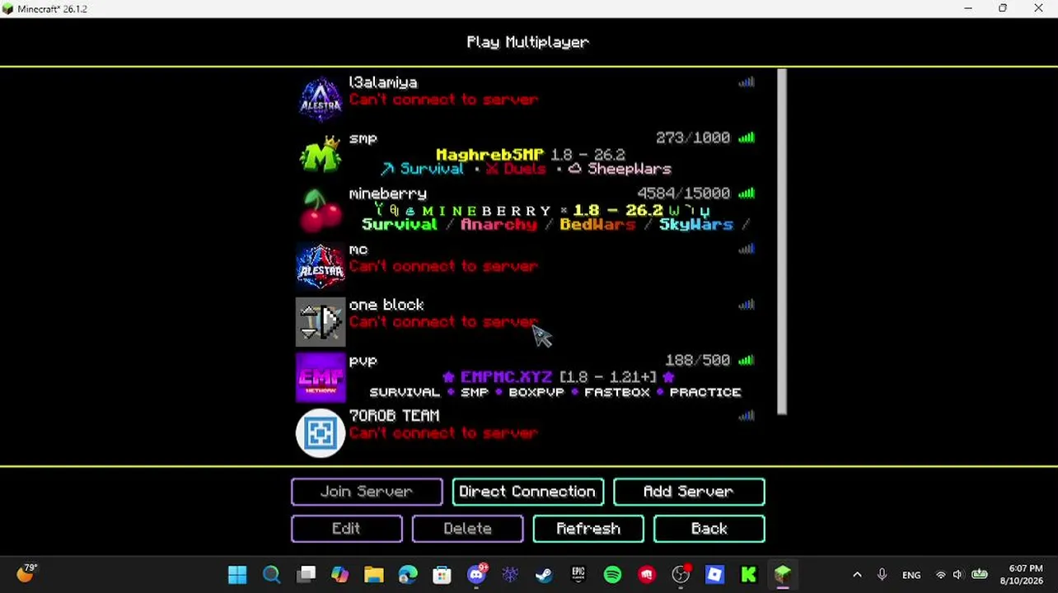Open Windows taskbar Search
The width and height of the screenshot is (1058, 593).
(x=271, y=574)
